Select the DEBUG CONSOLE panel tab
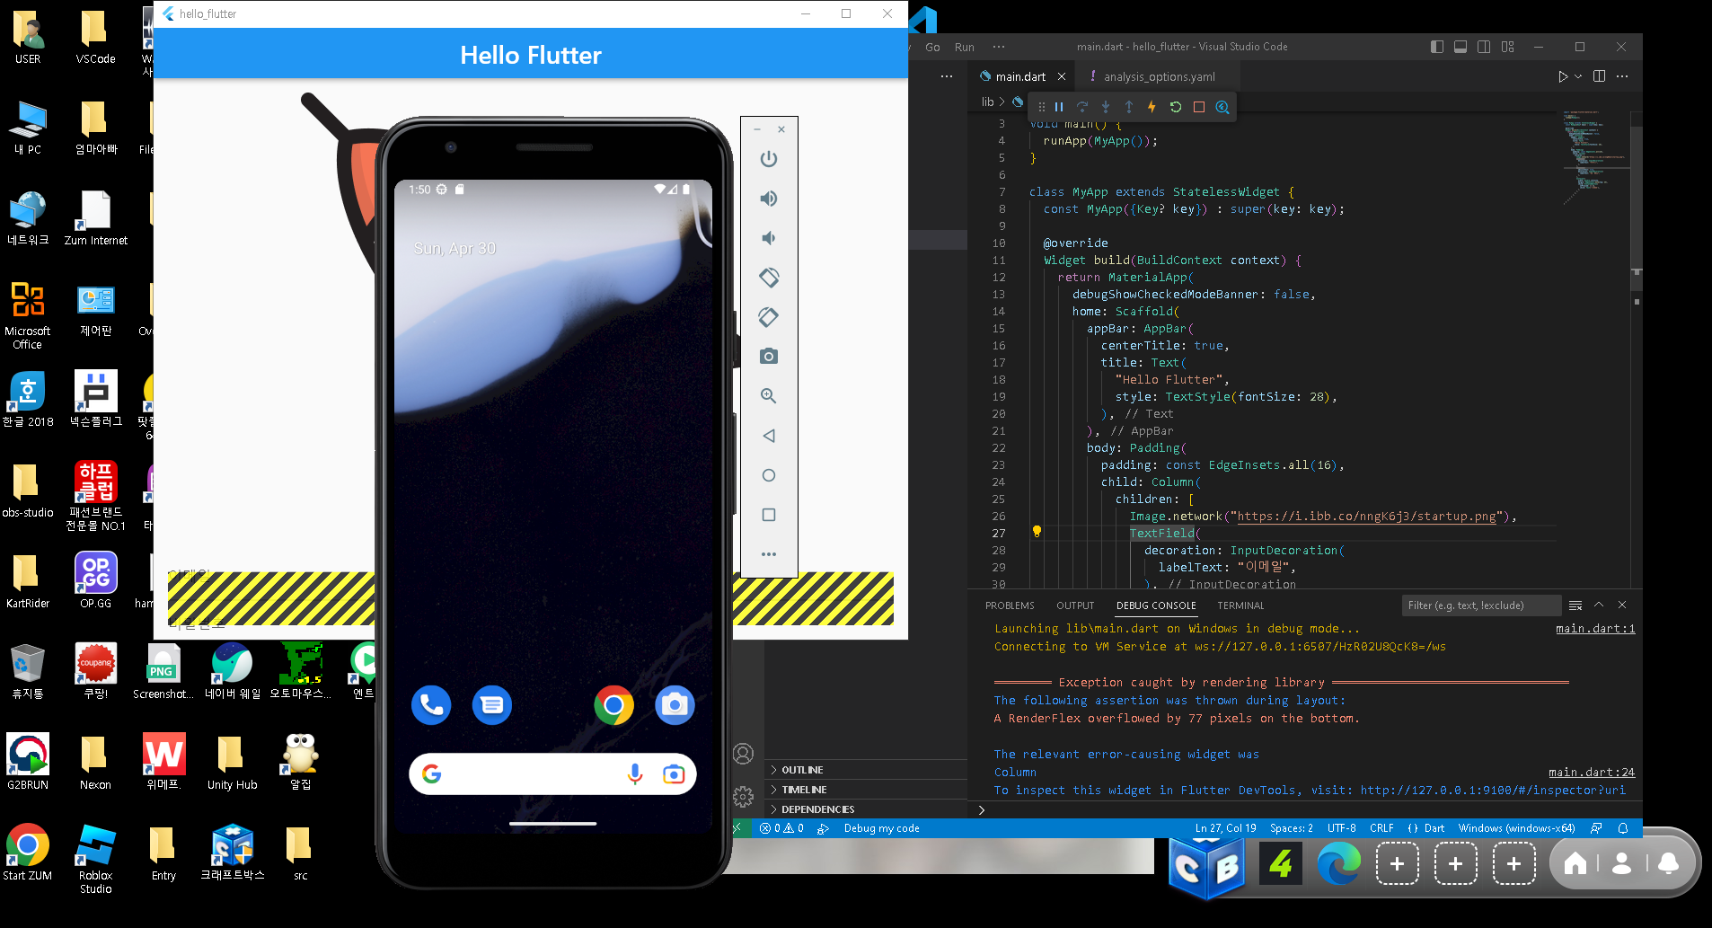The width and height of the screenshot is (1712, 928). [1156, 605]
